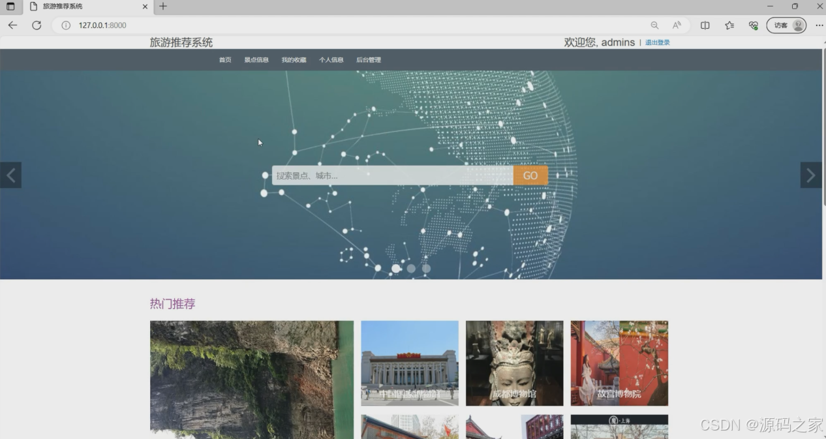The height and width of the screenshot is (439, 826).
Task: Reload the page with refresh icon
Action: tap(37, 25)
